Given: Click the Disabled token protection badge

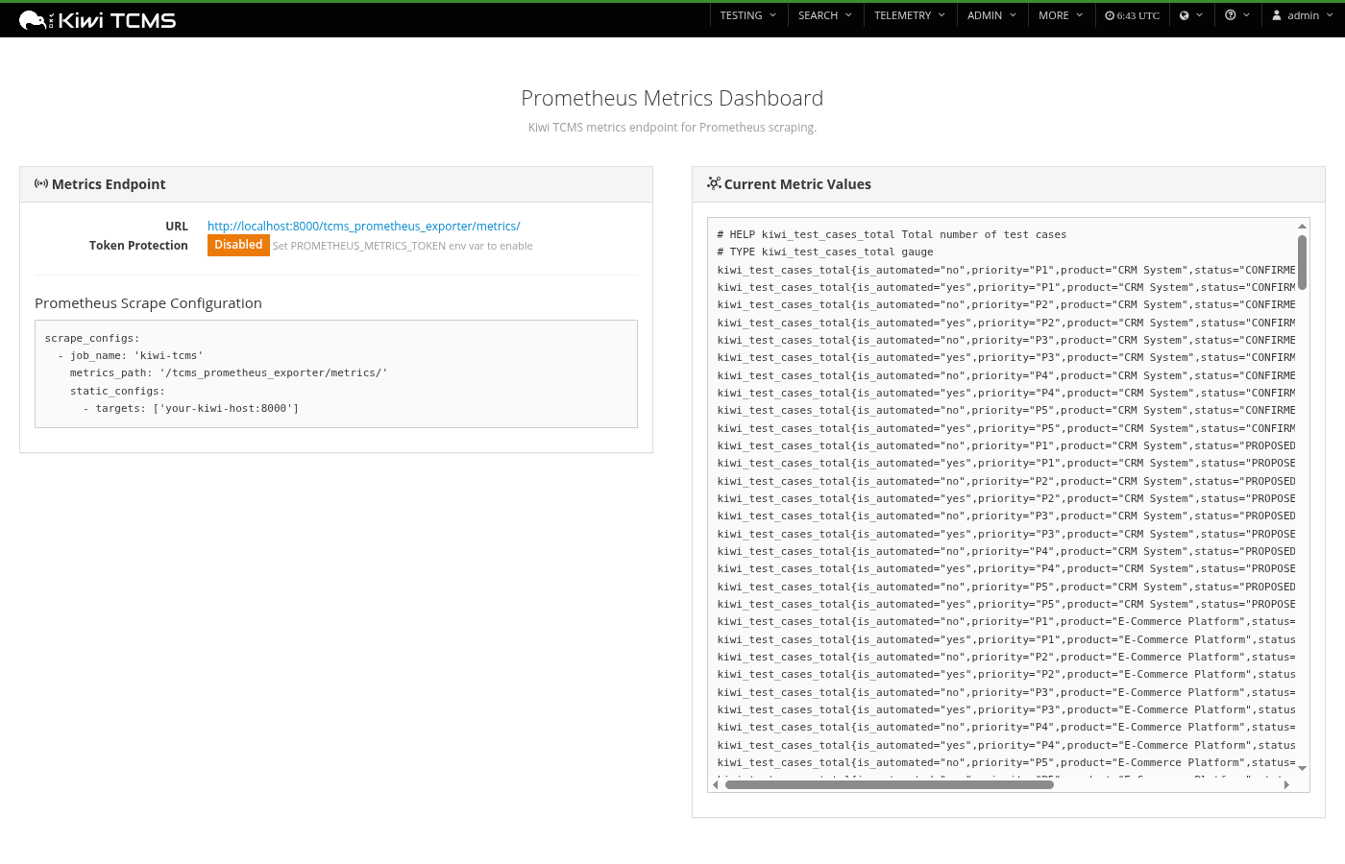Looking at the screenshot, I should coord(238,245).
